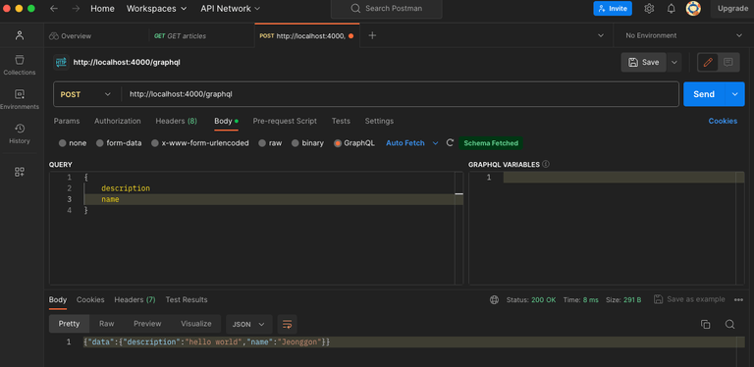Select the raw body type
754x367 pixels.
270,143
